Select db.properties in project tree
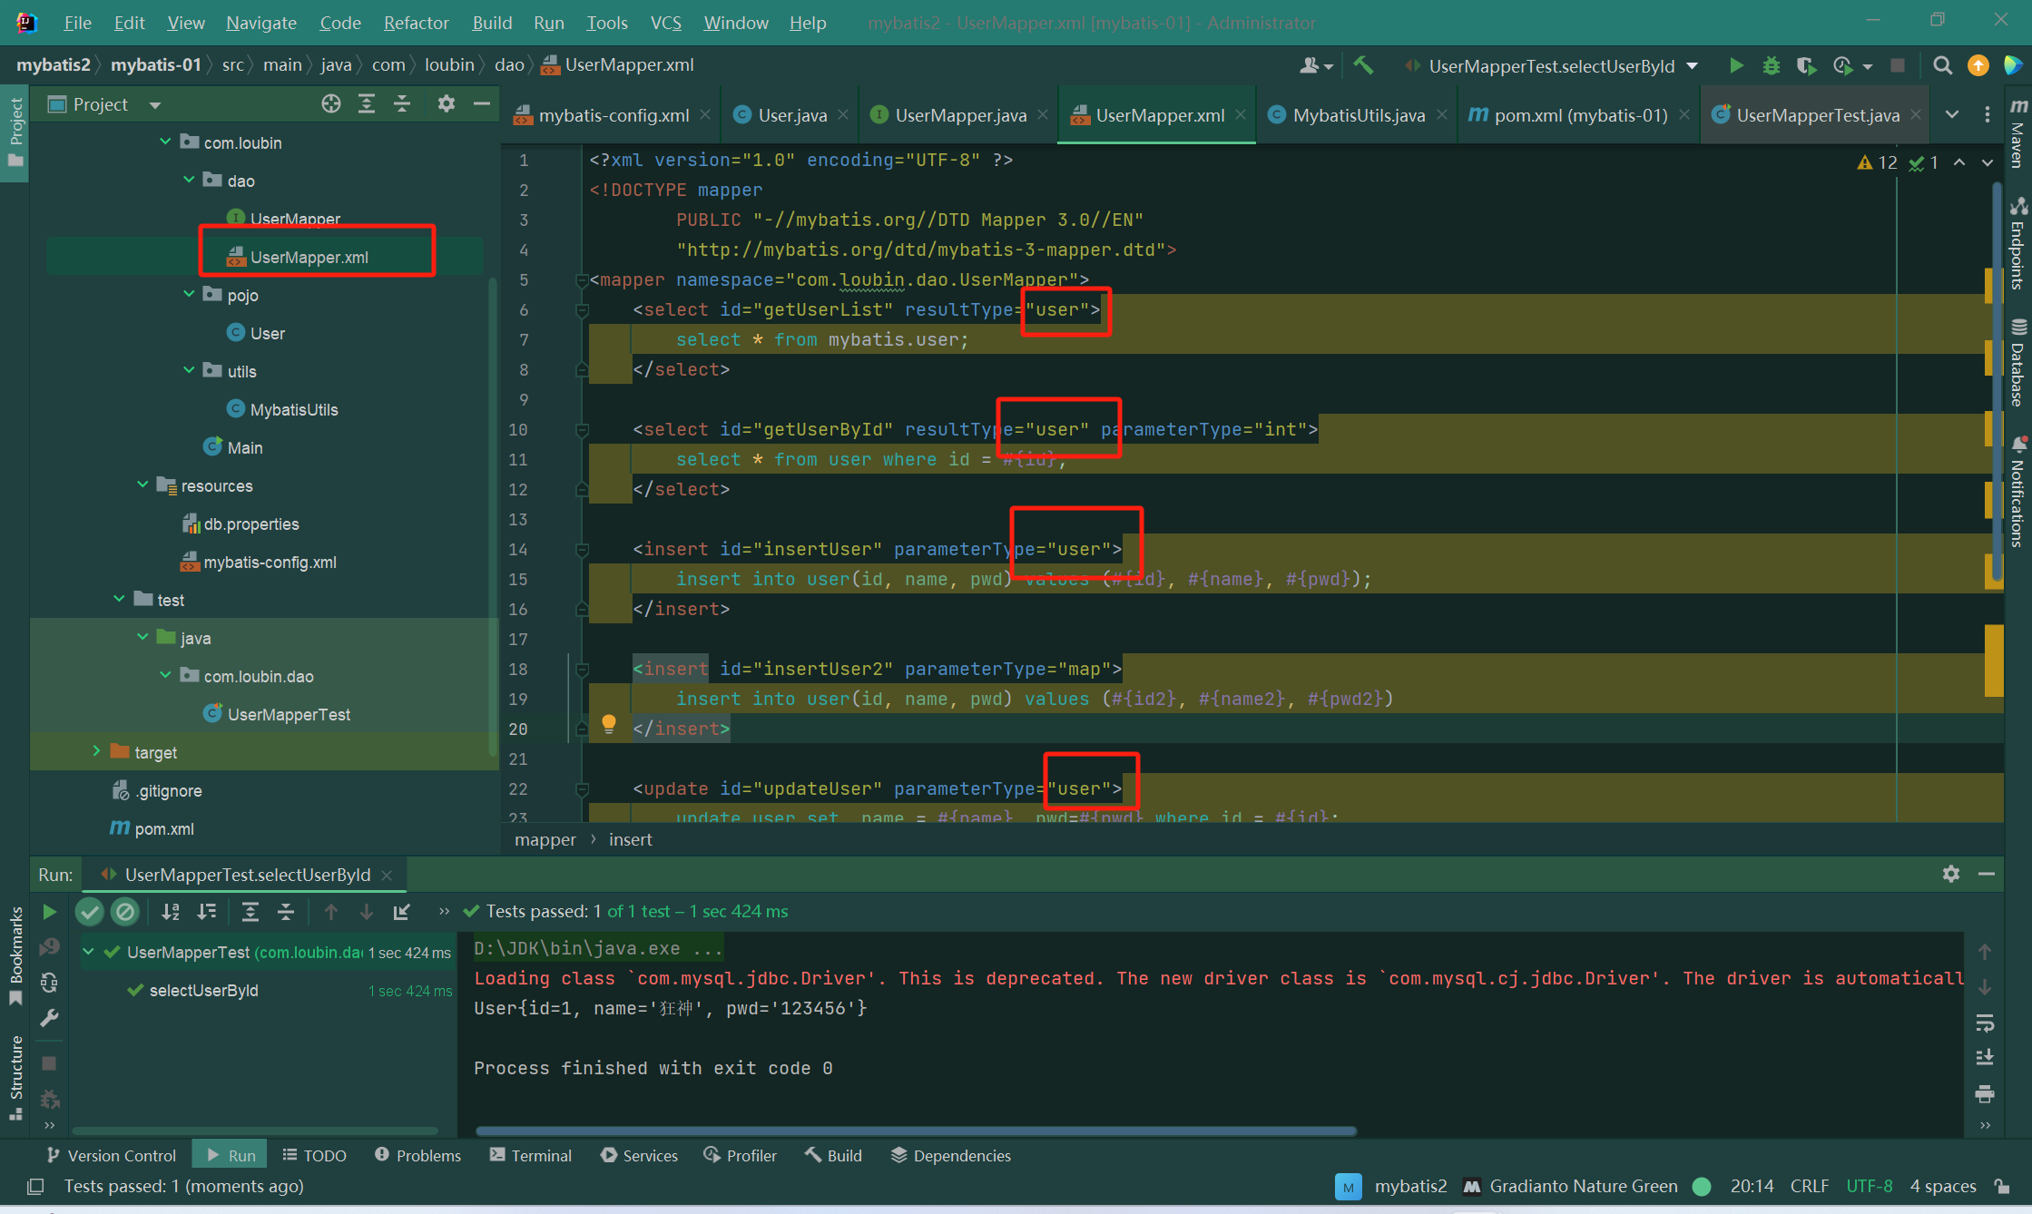The image size is (2032, 1214). tap(250, 524)
